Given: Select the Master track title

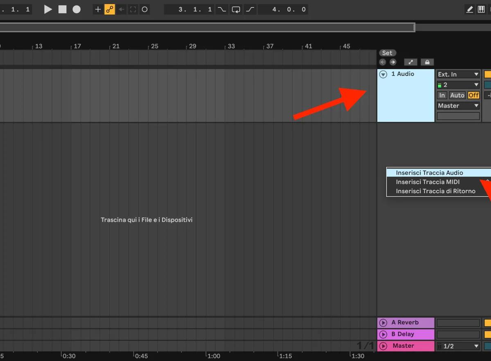Looking at the screenshot, I should point(403,346).
